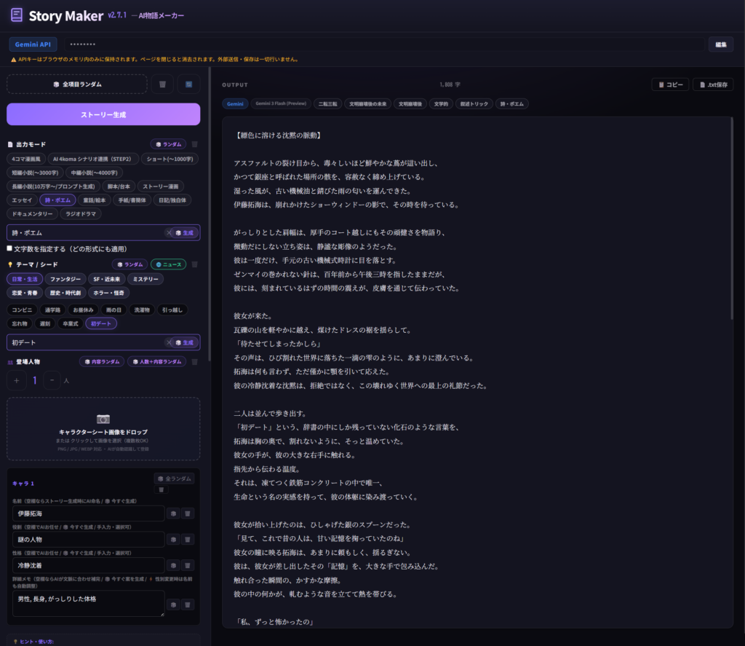Click the trash icon beside the 名前 field
This screenshot has height=646, width=745.
[189, 514]
